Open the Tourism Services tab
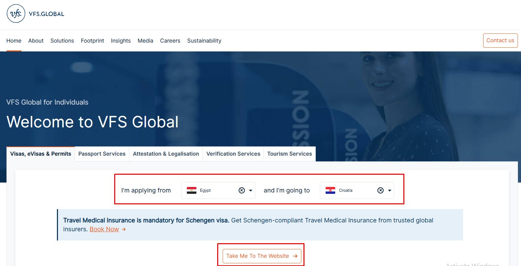This screenshot has height=266, width=521. 289,154
